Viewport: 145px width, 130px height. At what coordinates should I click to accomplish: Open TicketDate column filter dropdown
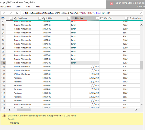pyautogui.click(x=97, y=18)
